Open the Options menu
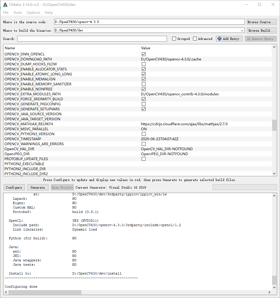This screenshot has height=298, width=280. tap(33, 13)
